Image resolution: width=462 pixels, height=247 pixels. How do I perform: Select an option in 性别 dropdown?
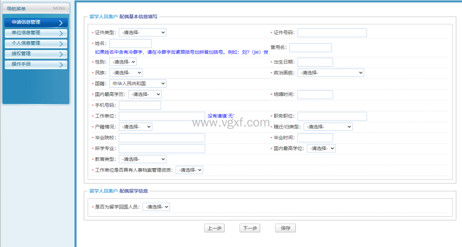click(123, 62)
